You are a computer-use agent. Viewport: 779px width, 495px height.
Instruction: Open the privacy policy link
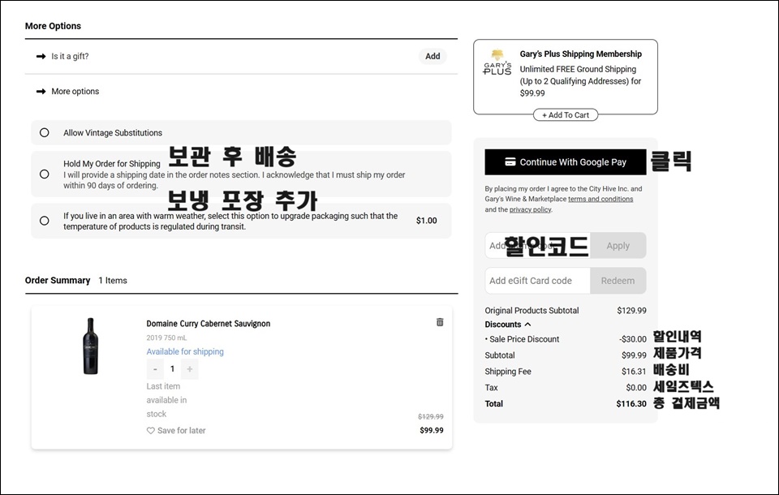click(530, 209)
